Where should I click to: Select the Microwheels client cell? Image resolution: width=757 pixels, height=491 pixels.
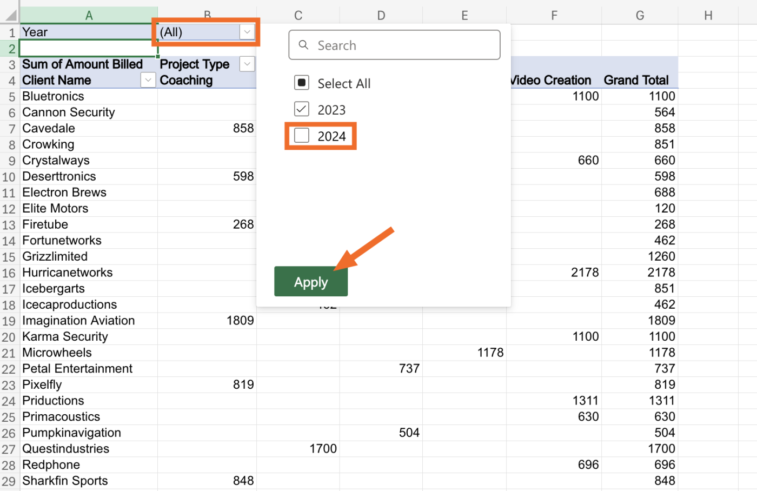coord(89,353)
